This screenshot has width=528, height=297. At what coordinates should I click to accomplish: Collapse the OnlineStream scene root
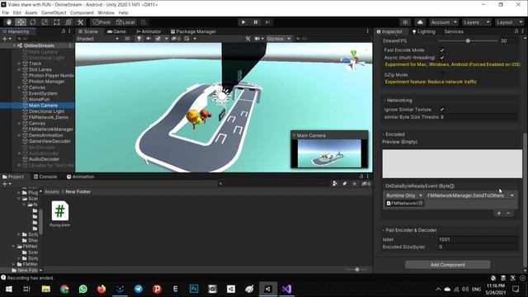pos(14,45)
